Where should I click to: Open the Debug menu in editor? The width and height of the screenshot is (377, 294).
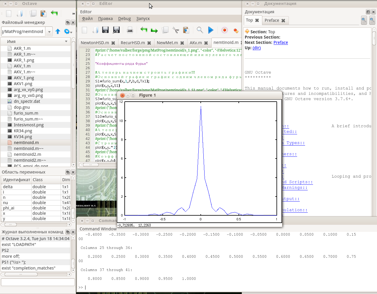coord(124,19)
